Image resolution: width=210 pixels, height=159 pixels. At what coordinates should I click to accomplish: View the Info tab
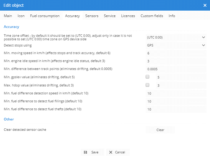coord(172,16)
